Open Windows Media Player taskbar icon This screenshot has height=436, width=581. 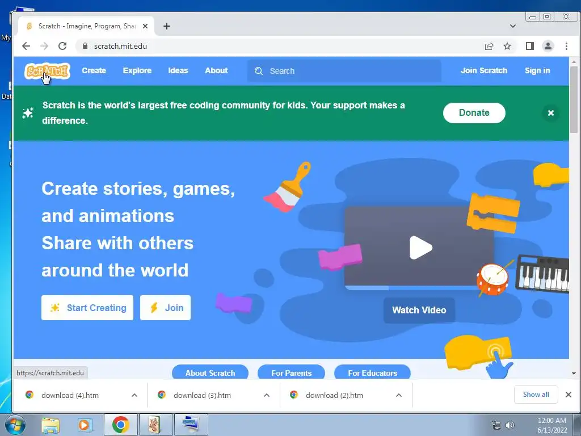pyautogui.click(x=85, y=425)
